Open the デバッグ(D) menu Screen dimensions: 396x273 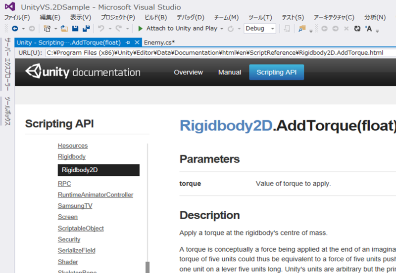(x=191, y=17)
